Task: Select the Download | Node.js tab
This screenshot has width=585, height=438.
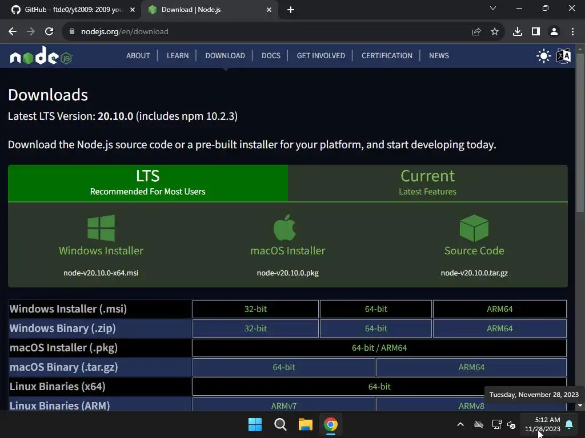Action: (210, 10)
